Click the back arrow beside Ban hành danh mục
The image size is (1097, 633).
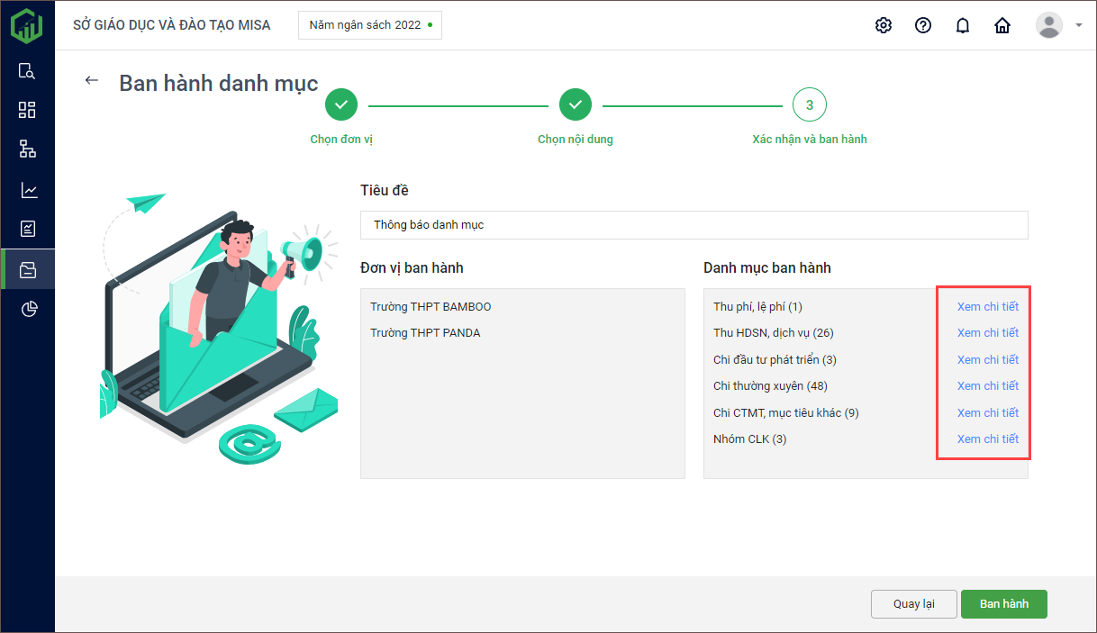(x=91, y=80)
